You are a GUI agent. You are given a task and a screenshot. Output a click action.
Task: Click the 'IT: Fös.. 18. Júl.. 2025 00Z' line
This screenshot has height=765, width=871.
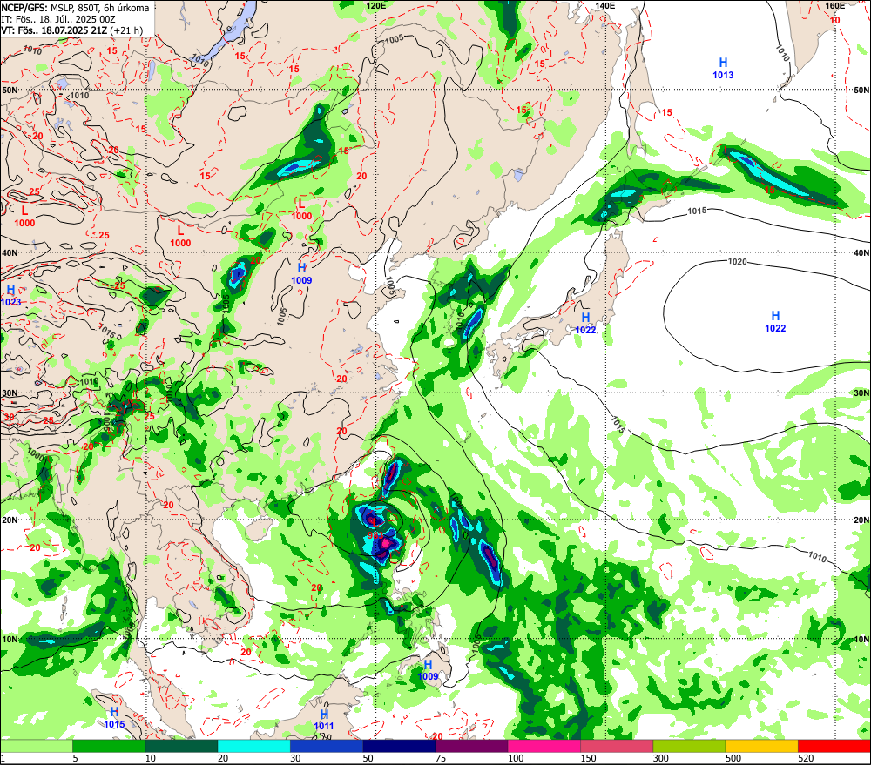(x=58, y=19)
